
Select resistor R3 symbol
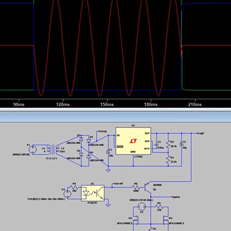pos(168,144)
